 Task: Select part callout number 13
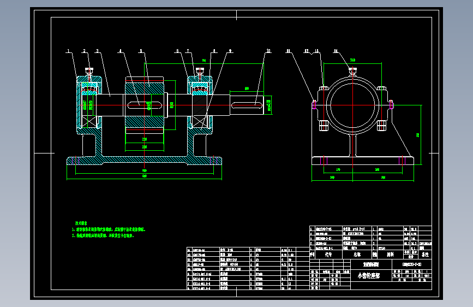(x=316, y=51)
